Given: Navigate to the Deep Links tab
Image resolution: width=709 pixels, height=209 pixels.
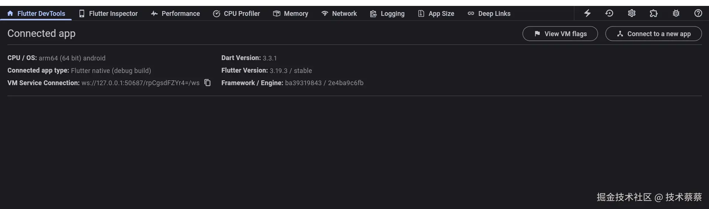Looking at the screenshot, I should 489,14.
